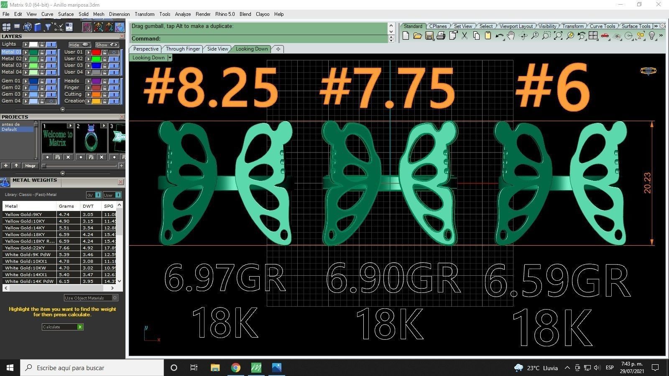669x376 pixels.
Task: Switch to Perspective viewport tab
Action: [x=146, y=49]
